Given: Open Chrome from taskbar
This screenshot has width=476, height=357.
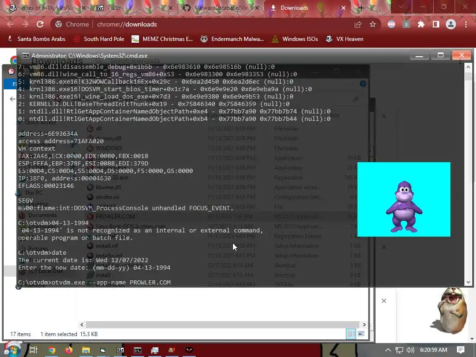Looking at the screenshot, I should click(x=52, y=350).
